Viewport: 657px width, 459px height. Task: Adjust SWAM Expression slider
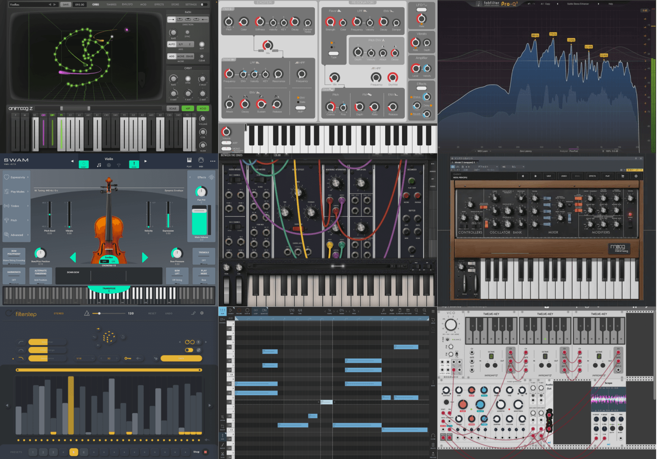[168, 215]
